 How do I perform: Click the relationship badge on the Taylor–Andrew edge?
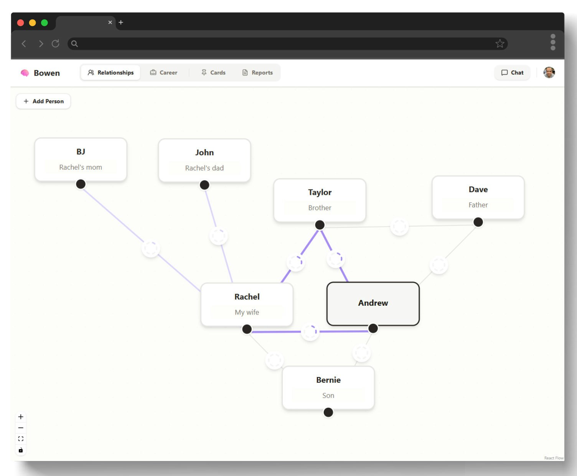tap(335, 259)
